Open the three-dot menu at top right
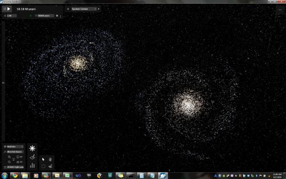286x179 pixels. pyautogui.click(x=280, y=10)
